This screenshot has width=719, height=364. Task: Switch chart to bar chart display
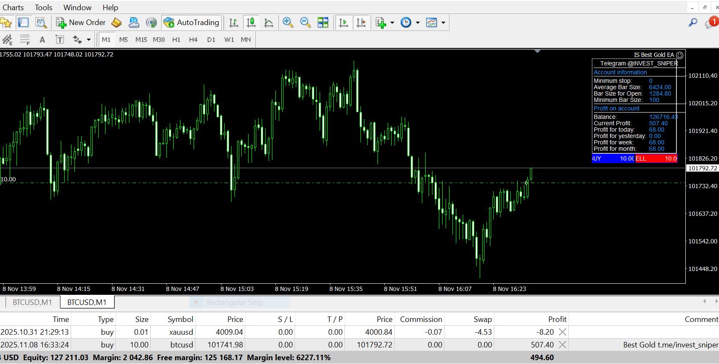coord(233,23)
